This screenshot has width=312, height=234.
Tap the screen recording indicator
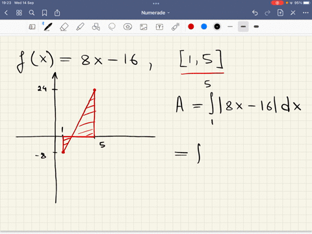point(277,3)
